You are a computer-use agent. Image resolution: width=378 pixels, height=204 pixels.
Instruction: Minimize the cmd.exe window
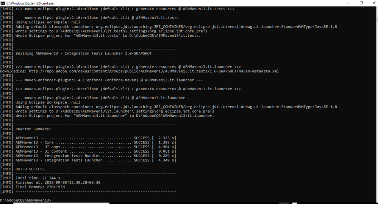[348, 3]
